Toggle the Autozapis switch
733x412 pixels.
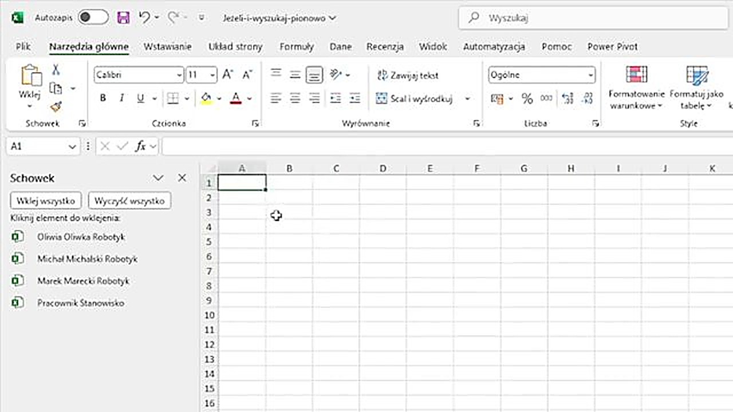pyautogui.click(x=93, y=18)
